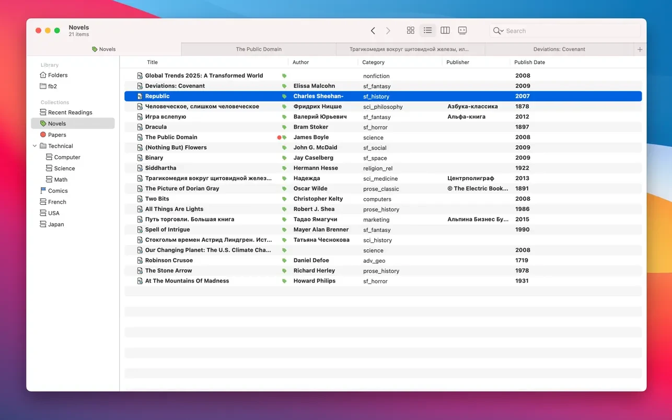Click the file icon next to Siddhartha
The width and height of the screenshot is (672, 420).
click(x=140, y=168)
